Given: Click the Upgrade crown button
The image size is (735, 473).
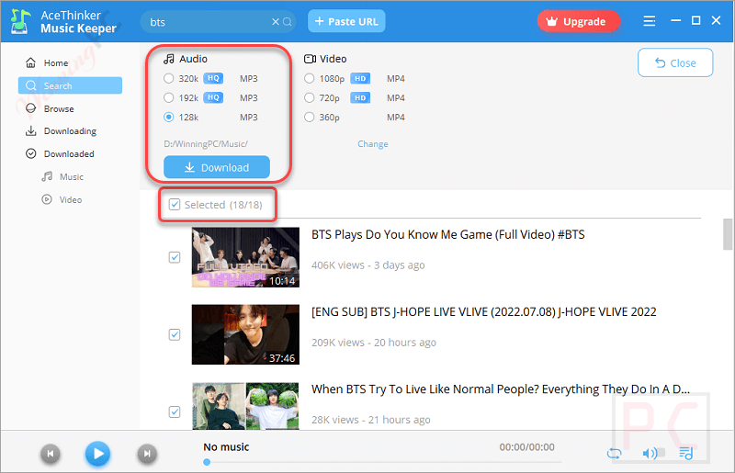Looking at the screenshot, I should pos(579,21).
